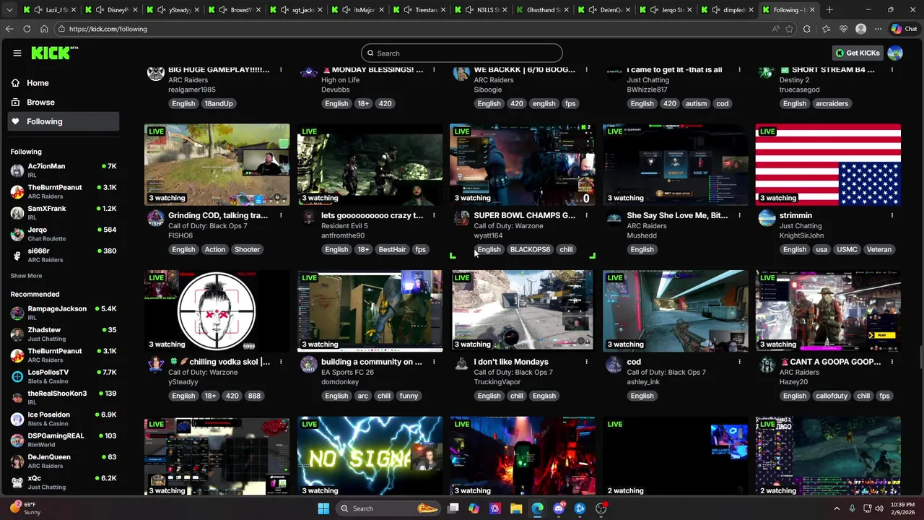Click the BLACKOPS6 tag on wyatt164 stream
This screenshot has height=520, width=924.
click(530, 249)
